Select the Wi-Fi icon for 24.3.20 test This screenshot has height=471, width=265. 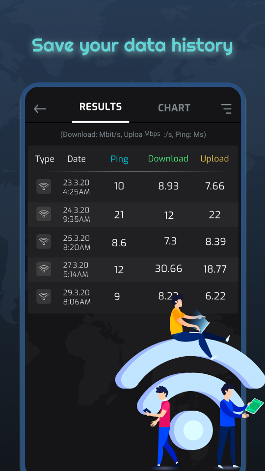(x=44, y=214)
